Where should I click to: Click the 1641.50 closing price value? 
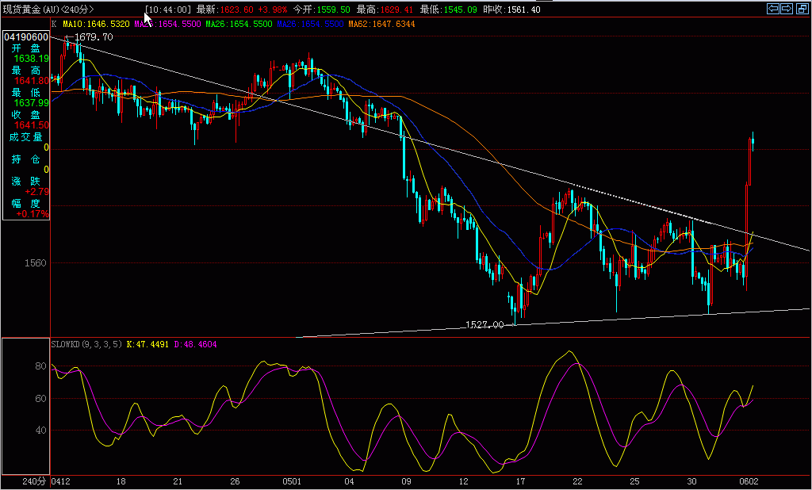tap(32, 125)
